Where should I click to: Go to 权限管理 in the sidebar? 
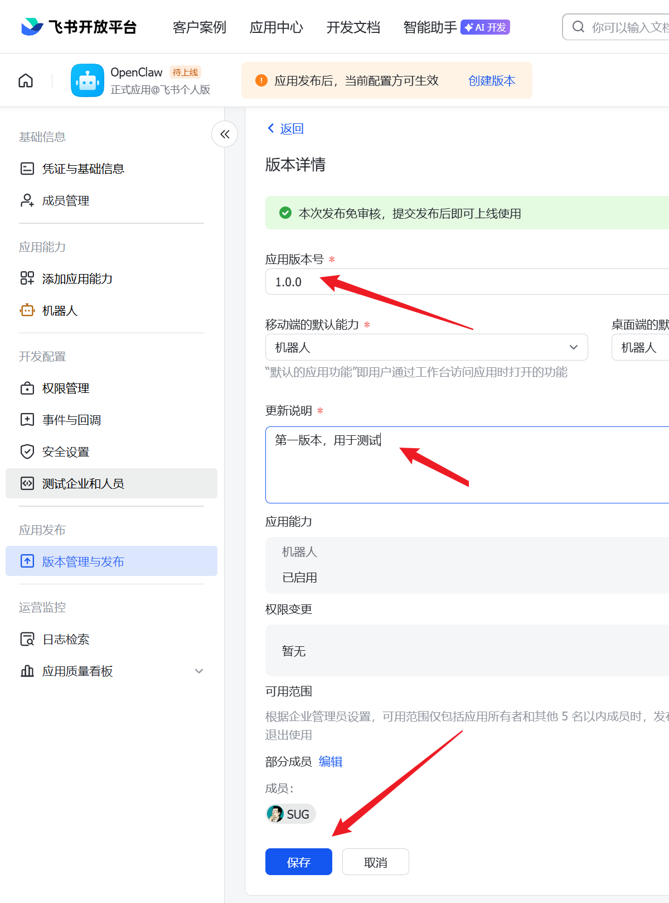65,388
